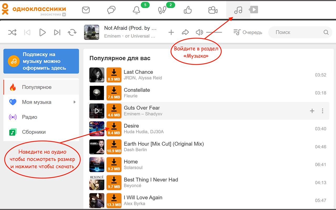Open notifications via the bell icon
Image resolution: width=336 pixels, height=210 pixels.
click(x=136, y=10)
